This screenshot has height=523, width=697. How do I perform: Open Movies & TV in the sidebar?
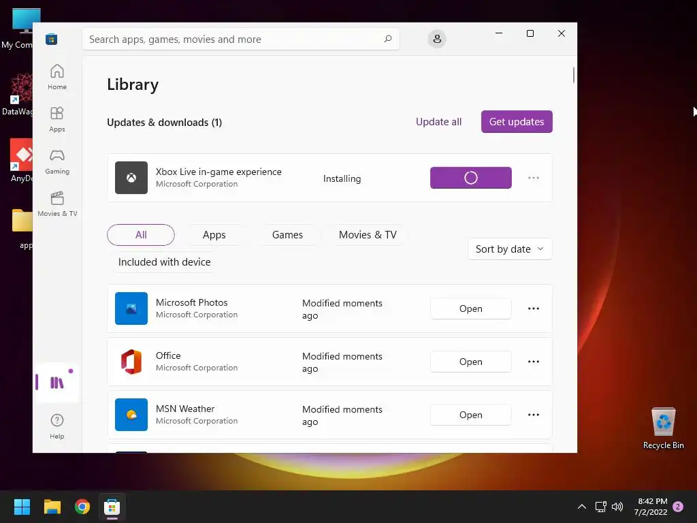[57, 204]
